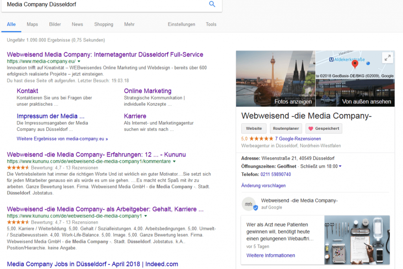Viewport: 403px width, 269px height.
Task: Open the Kontakt sitelink
Action: click(x=27, y=91)
